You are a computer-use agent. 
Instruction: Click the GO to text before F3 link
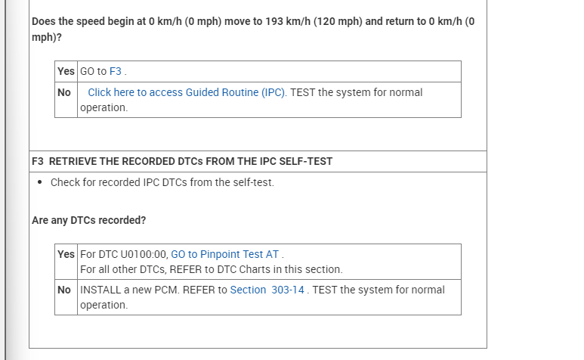[x=93, y=71]
